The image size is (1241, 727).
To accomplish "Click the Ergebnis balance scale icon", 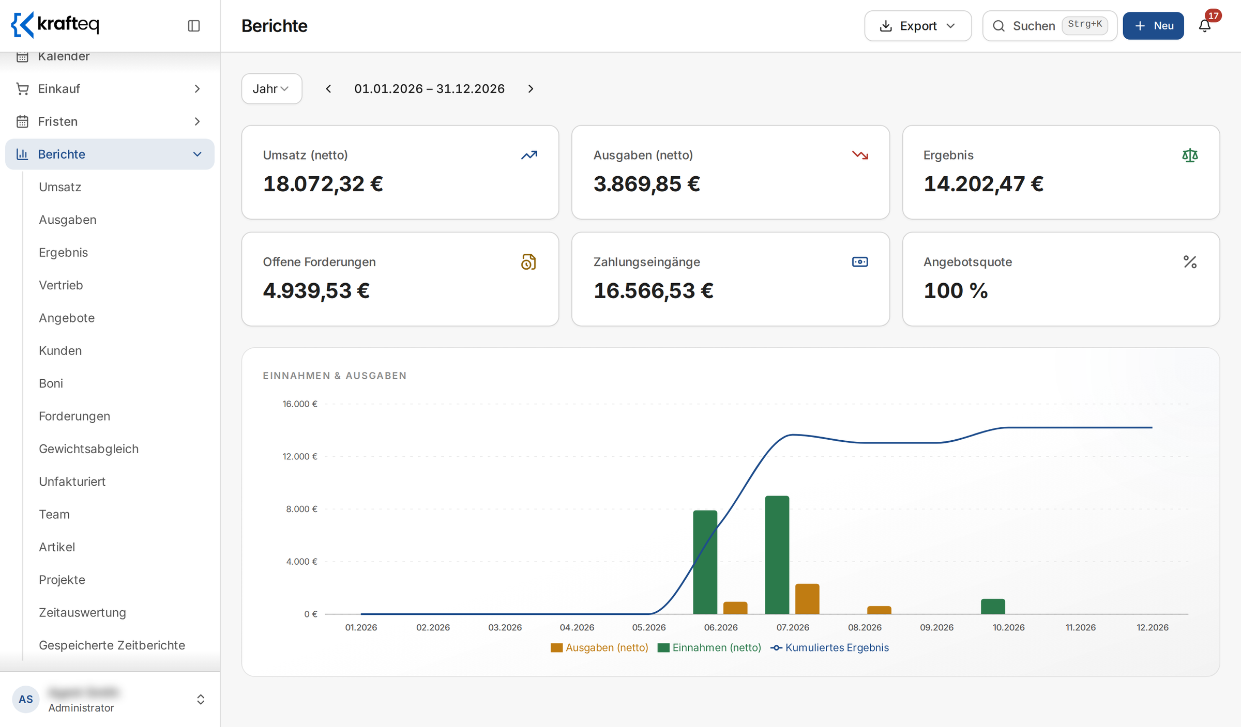I will point(1190,155).
